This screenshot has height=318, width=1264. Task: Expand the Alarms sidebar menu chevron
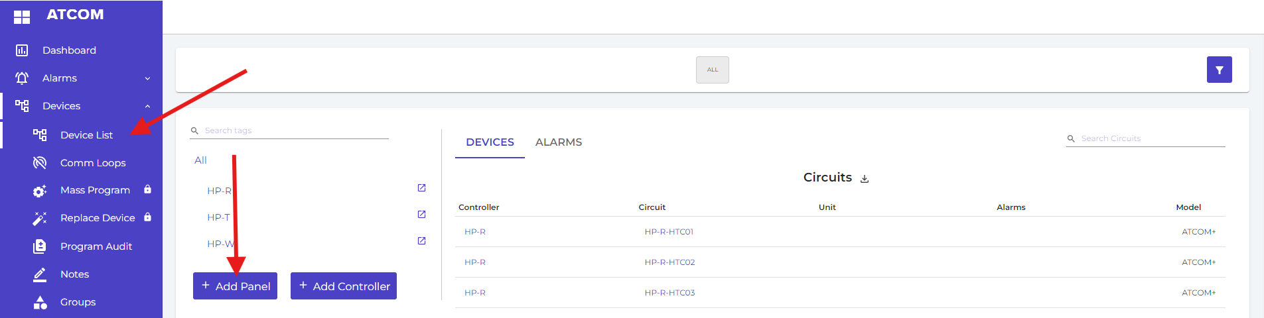coord(147,79)
